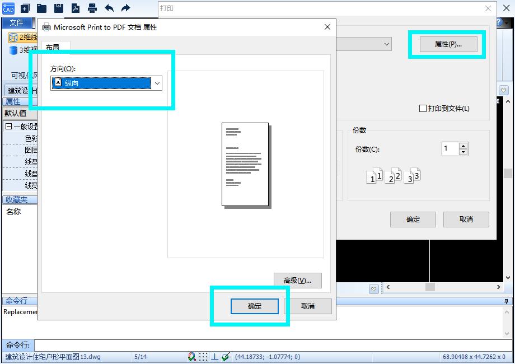The height and width of the screenshot is (364, 515).
Task: Open 高级(V)... advanced settings
Action: coord(298,281)
